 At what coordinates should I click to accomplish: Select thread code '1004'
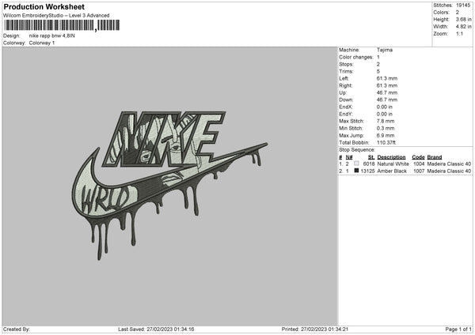tap(419, 164)
